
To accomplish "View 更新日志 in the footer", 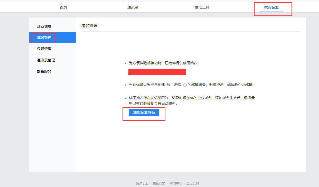I will click(159, 183).
